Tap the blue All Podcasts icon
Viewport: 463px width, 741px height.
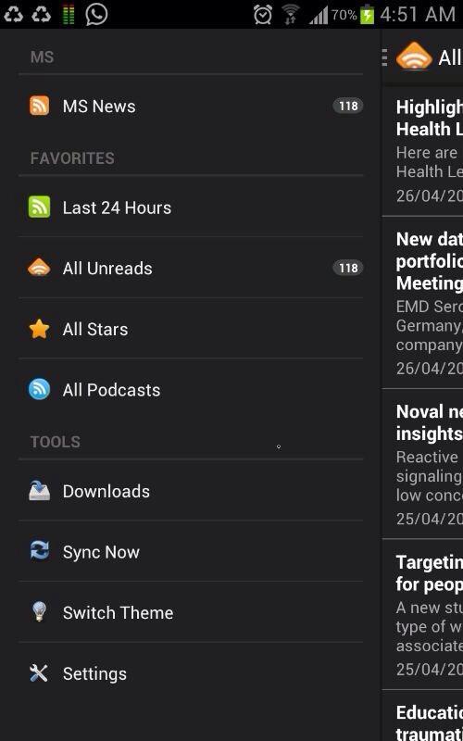[39, 390]
